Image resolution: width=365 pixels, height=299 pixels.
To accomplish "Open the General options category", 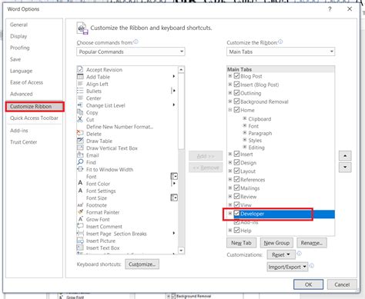I will coord(18,25).
